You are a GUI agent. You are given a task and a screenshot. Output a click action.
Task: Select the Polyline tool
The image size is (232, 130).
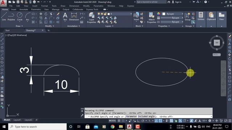point(11,16)
